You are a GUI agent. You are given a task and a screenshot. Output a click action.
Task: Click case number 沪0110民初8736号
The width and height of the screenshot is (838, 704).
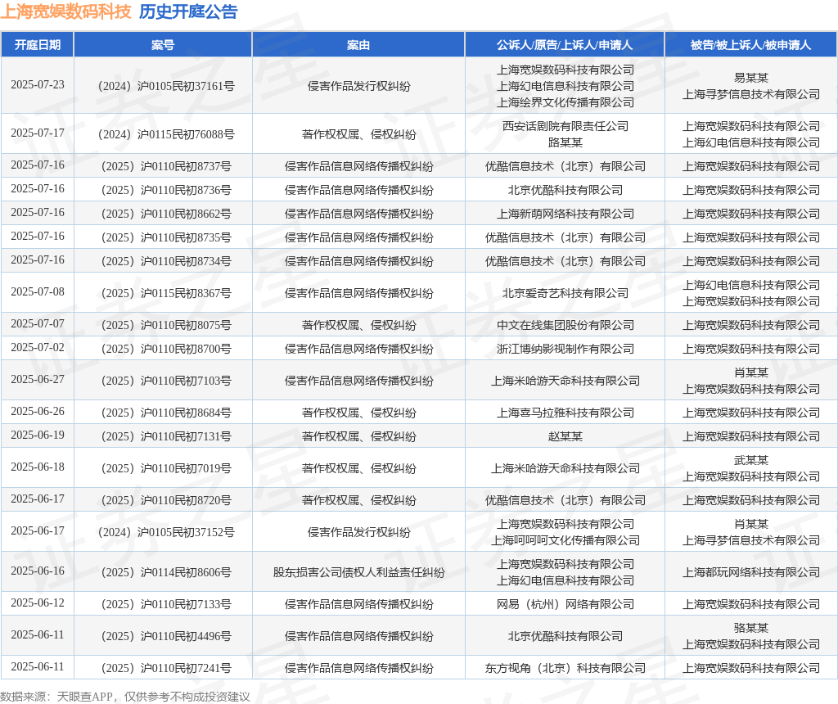tap(186, 190)
